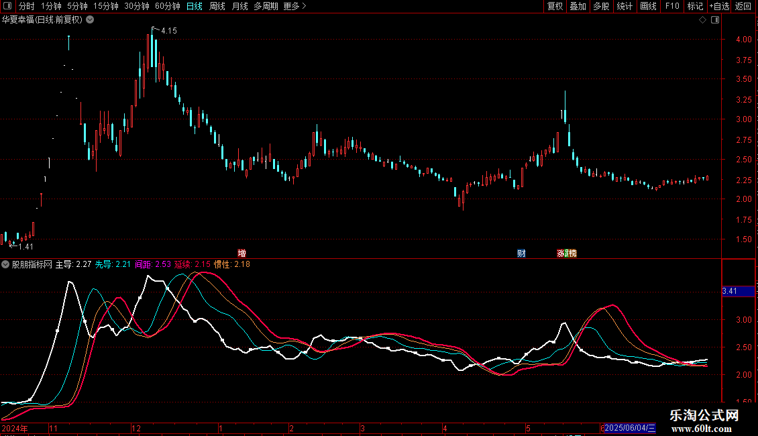
Task: Click the diamond icon above price axis
Action: [703, 20]
